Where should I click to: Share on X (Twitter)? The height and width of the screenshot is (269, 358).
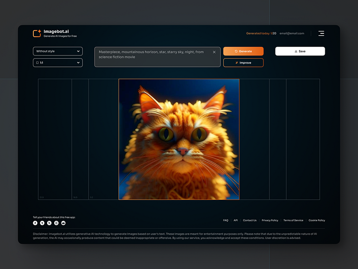[x=50, y=223]
